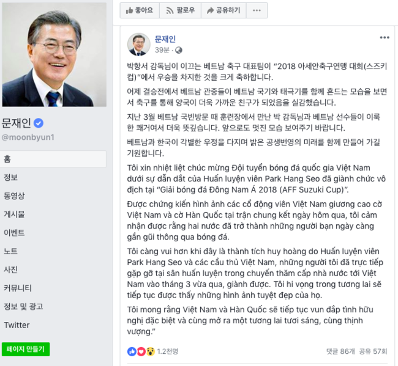Click the blue verified badge icon
The height and width of the screenshot is (366, 398).
[39, 123]
